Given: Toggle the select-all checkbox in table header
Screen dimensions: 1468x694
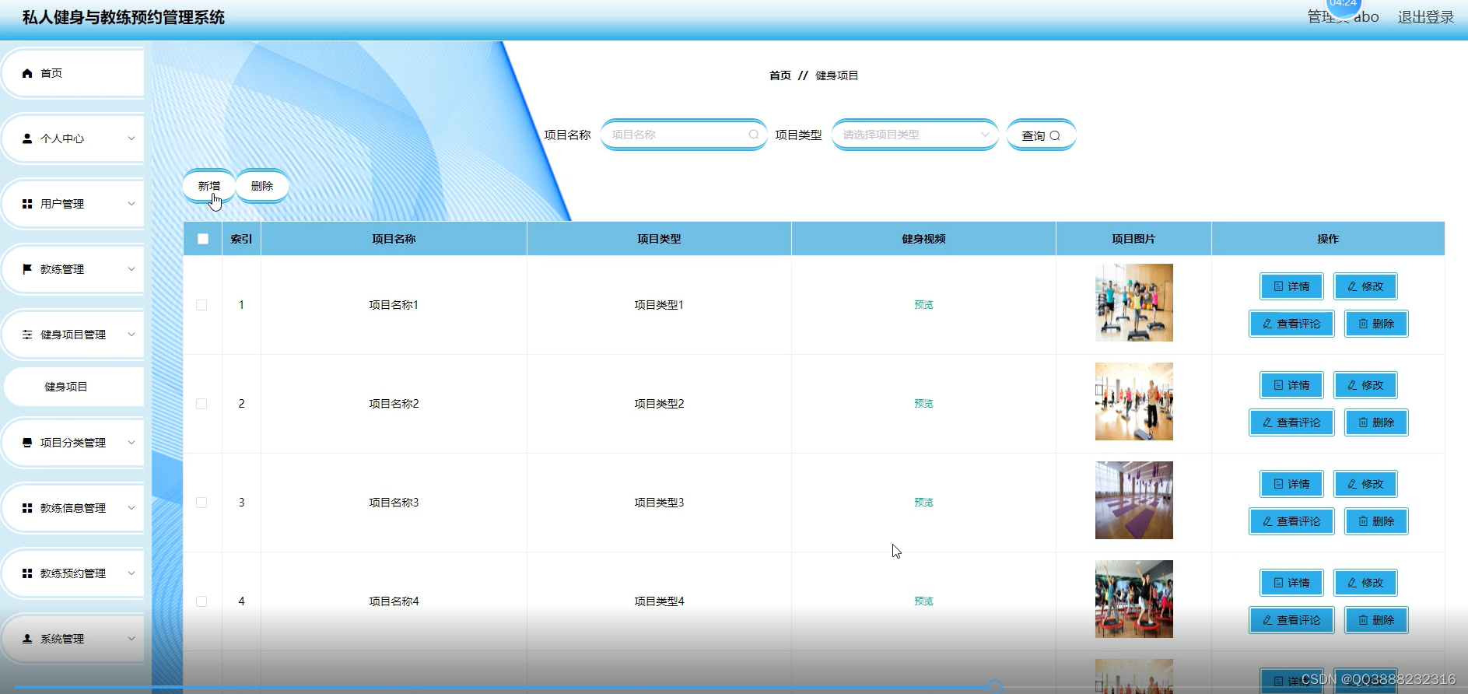Looking at the screenshot, I should 203,239.
